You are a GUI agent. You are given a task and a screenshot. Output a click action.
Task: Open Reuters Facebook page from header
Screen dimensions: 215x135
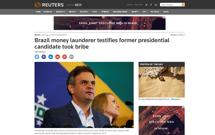click(x=151, y=5)
